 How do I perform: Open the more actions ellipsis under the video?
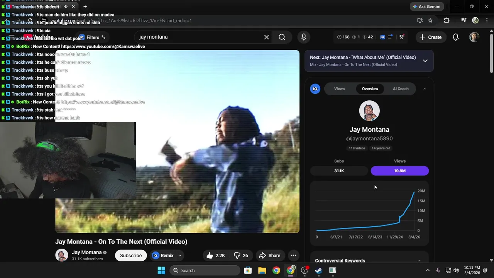[293, 256]
